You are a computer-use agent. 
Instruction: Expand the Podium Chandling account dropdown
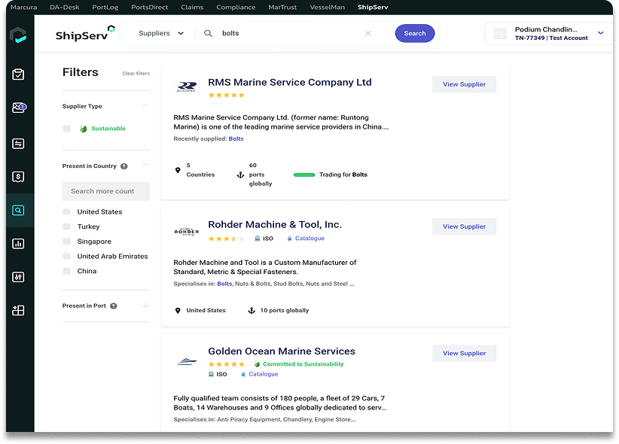tap(600, 33)
